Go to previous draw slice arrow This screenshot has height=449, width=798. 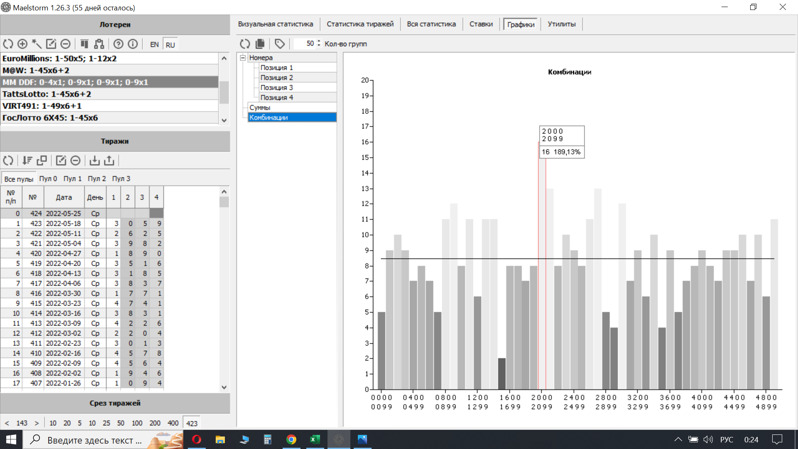point(7,423)
